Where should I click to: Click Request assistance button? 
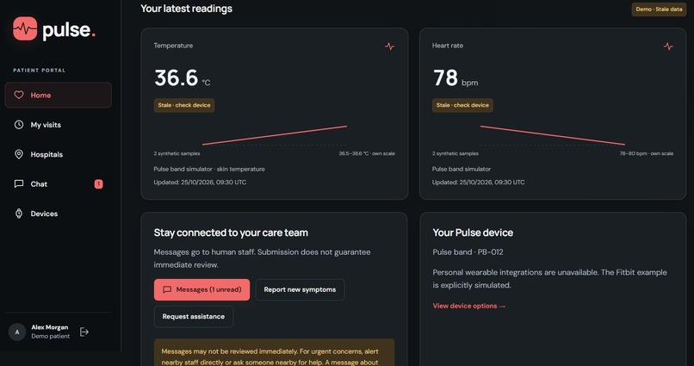pyautogui.click(x=194, y=316)
